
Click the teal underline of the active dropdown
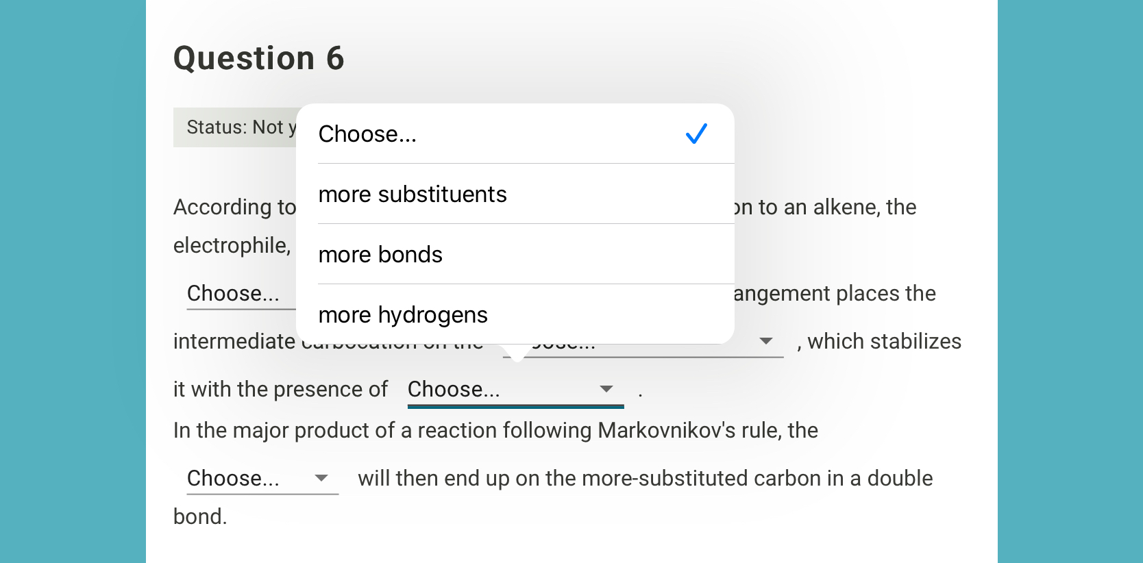tap(515, 405)
